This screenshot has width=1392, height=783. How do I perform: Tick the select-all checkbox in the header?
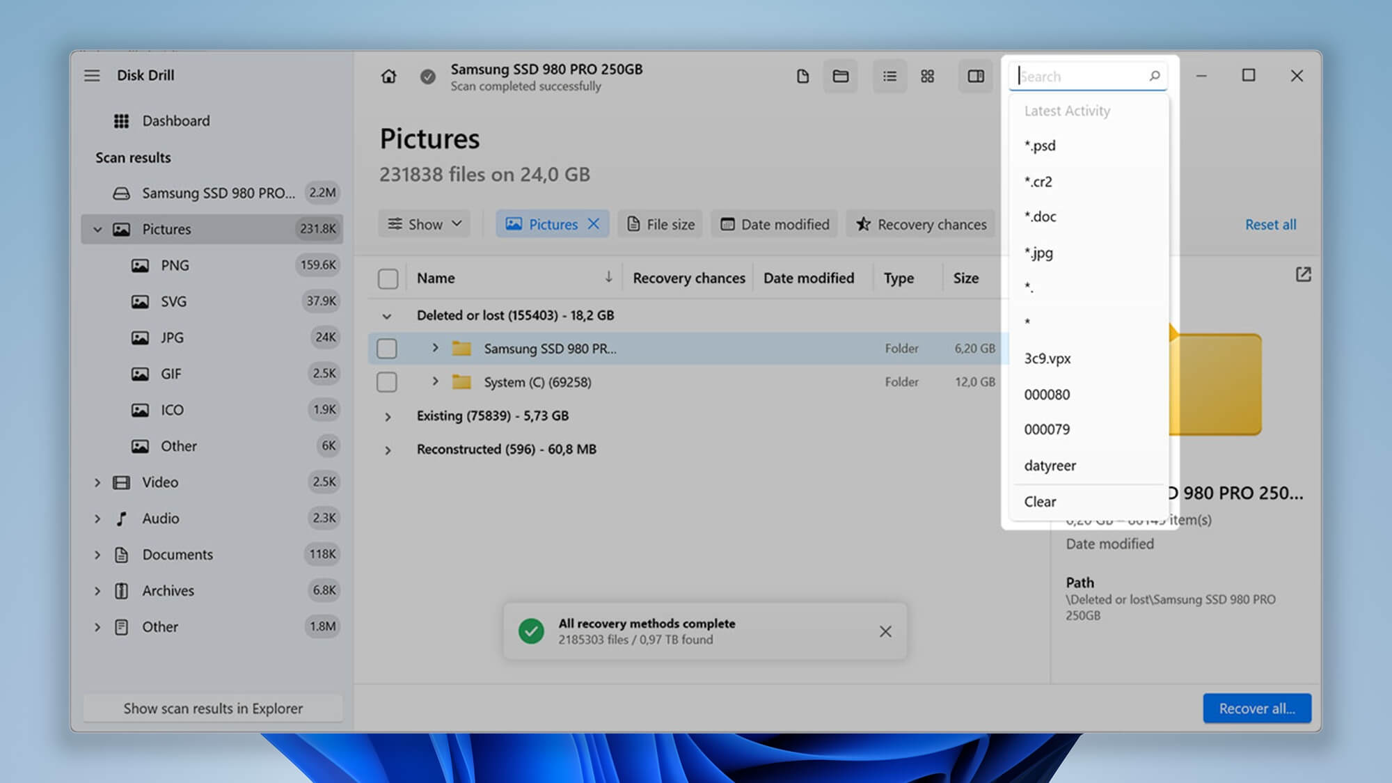tap(388, 278)
